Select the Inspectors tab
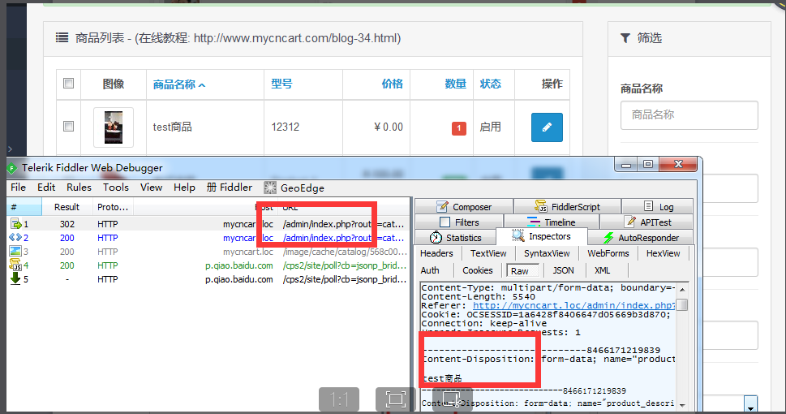 (x=541, y=236)
